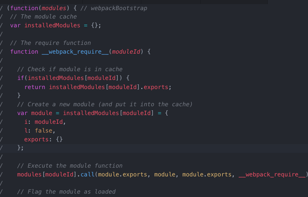The image size is (308, 197).
Task: Click the 'webpackBootstrap' comment text
Action: point(119,8)
